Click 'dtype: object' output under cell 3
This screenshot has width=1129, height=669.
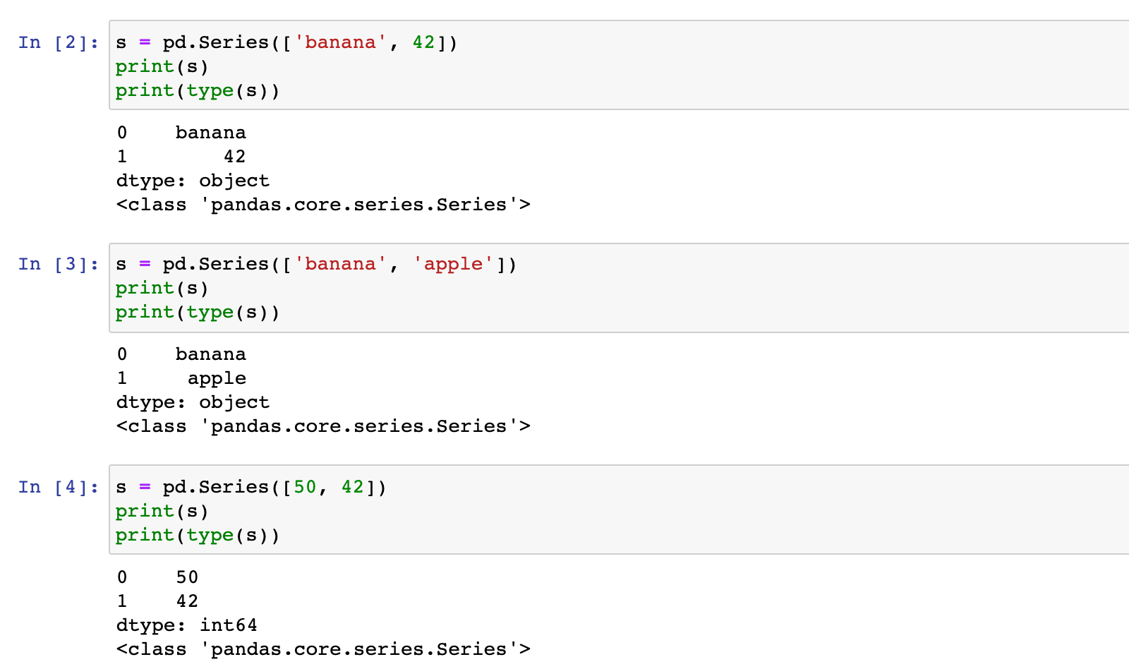click(x=193, y=402)
